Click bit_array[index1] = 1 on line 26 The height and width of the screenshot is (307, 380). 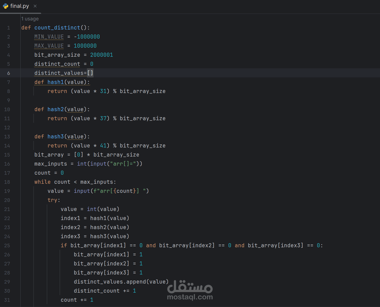pyautogui.click(x=108, y=255)
